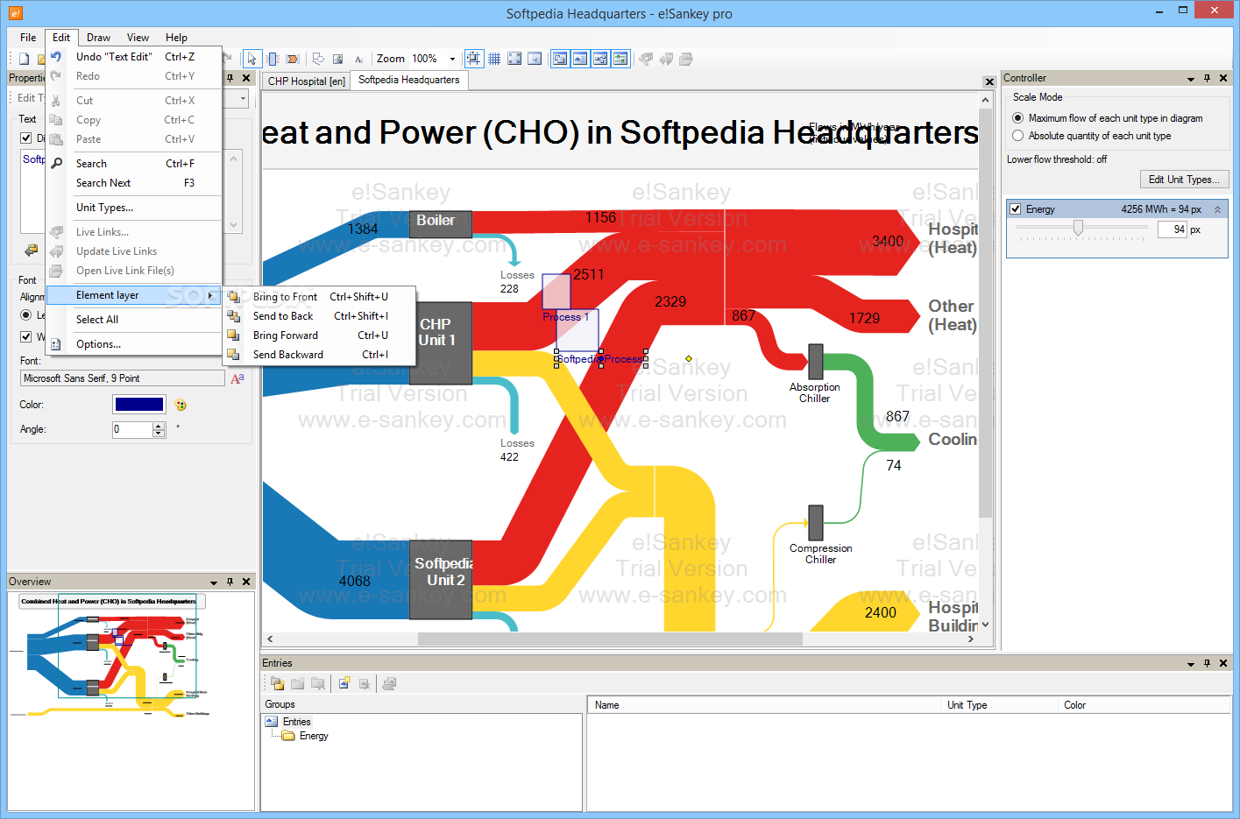The width and height of the screenshot is (1240, 819).
Task: Close the diagram tab with the X button
Action: (989, 81)
